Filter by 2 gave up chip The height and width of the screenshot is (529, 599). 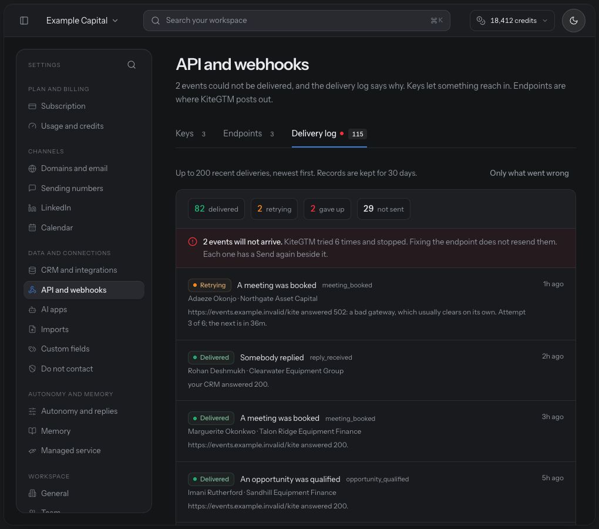[327, 209]
